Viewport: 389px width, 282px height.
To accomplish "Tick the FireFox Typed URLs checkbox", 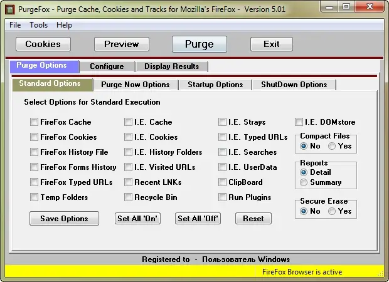I will point(34,182).
